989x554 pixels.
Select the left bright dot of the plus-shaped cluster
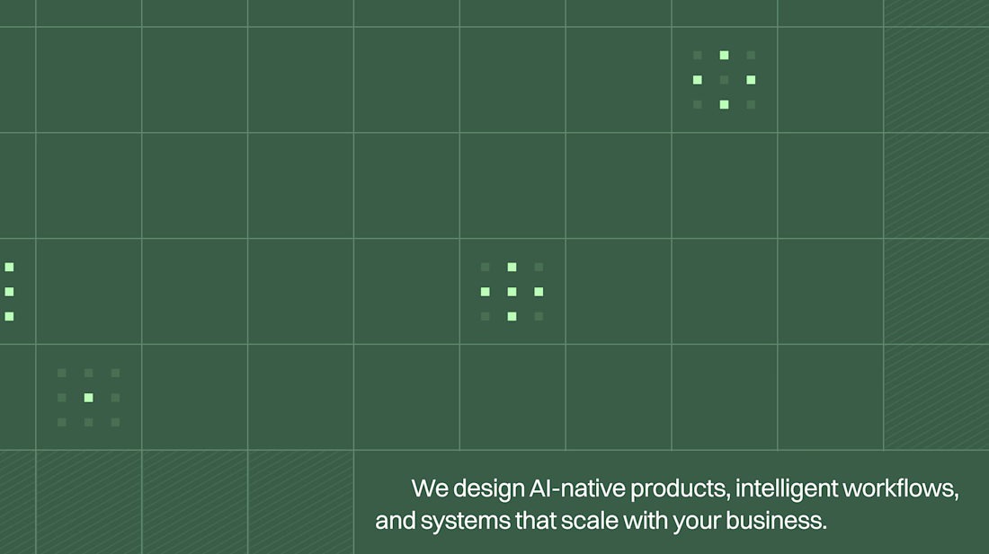(485, 292)
